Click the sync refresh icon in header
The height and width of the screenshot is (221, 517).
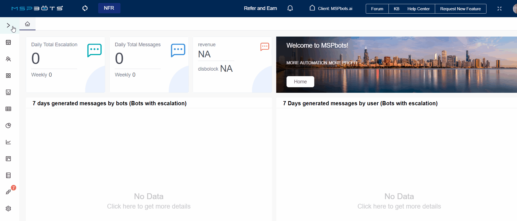[x=85, y=8]
